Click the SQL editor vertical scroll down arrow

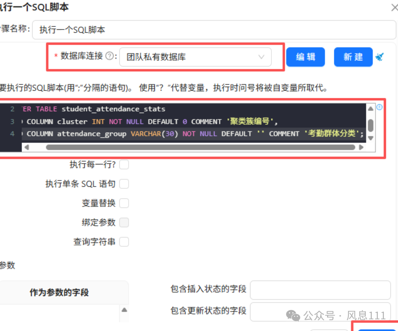pos(371,138)
